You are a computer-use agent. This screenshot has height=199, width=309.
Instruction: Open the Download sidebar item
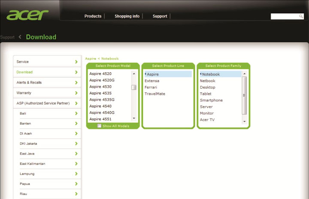[47, 72]
